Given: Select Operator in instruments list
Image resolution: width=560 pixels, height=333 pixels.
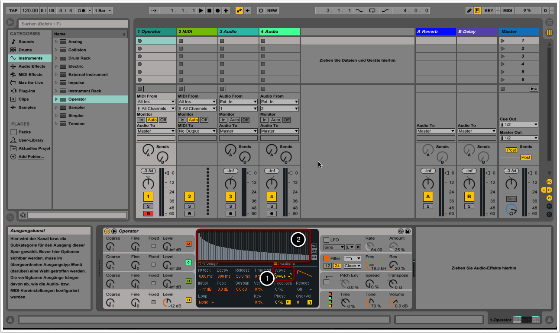Looking at the screenshot, I should 77,99.
